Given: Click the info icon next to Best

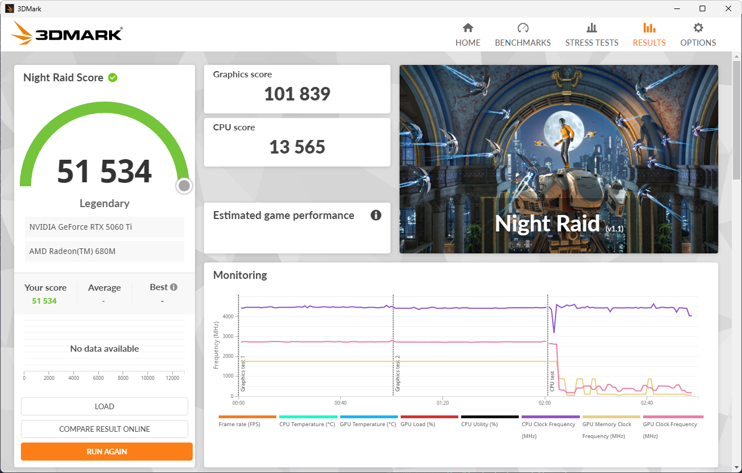Looking at the screenshot, I should tap(173, 287).
